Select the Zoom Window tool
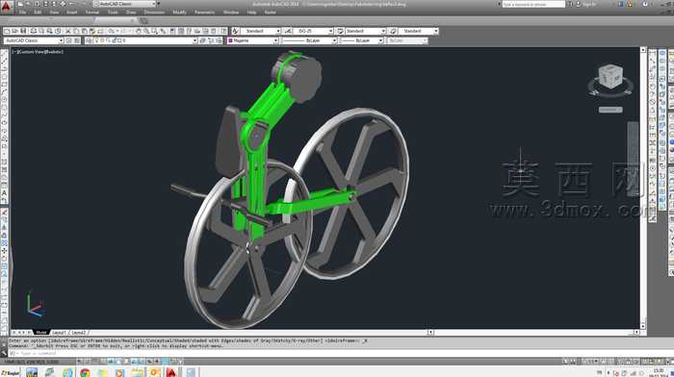Image resolution: width=674 pixels, height=377 pixels. coord(155,31)
